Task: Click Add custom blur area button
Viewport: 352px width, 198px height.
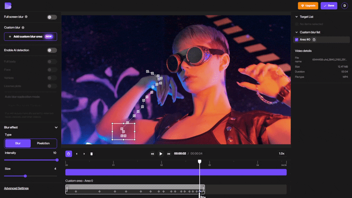Action: (x=30, y=37)
